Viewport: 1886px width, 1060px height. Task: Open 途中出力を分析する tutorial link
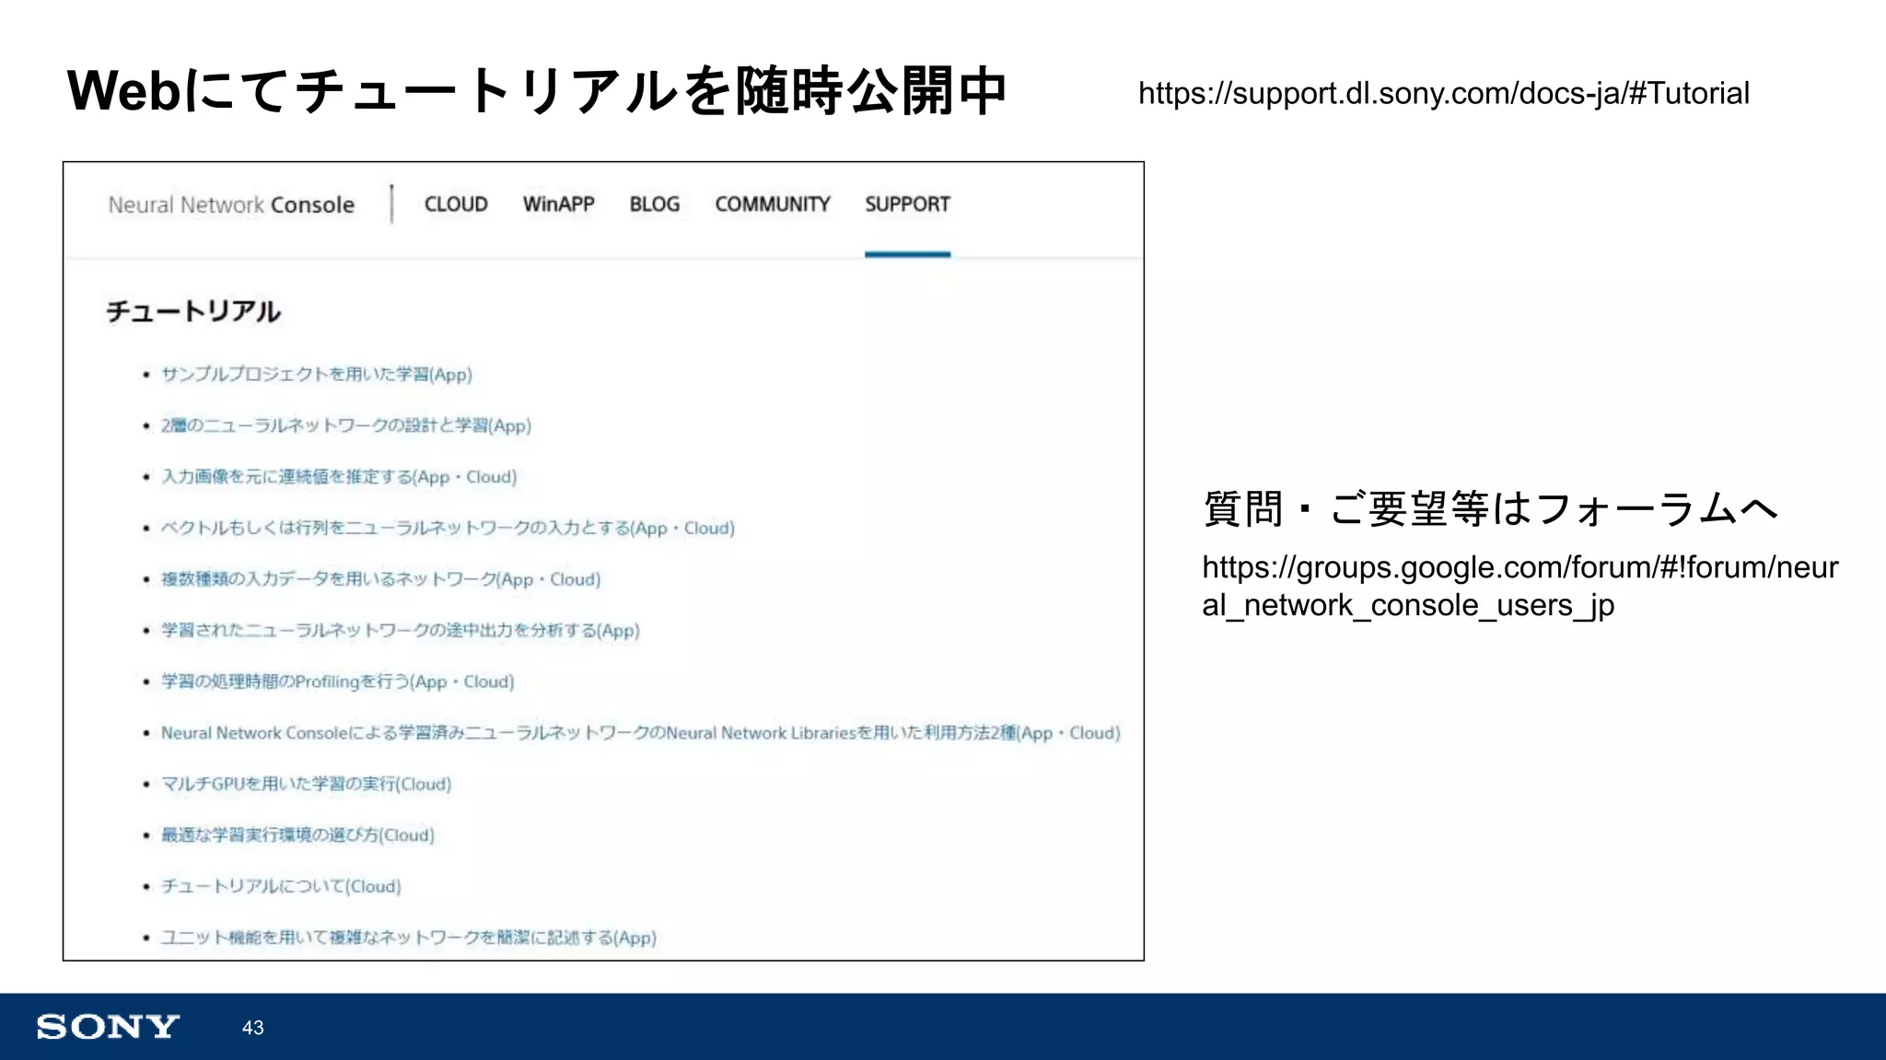click(400, 631)
